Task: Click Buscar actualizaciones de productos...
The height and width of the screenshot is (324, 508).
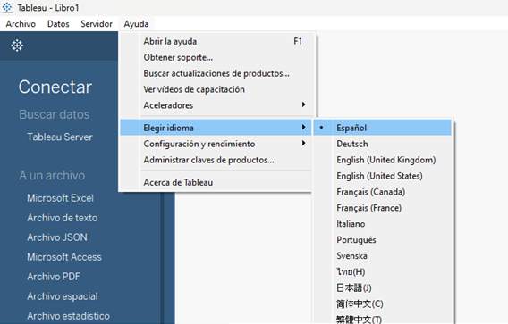Action: [216, 73]
